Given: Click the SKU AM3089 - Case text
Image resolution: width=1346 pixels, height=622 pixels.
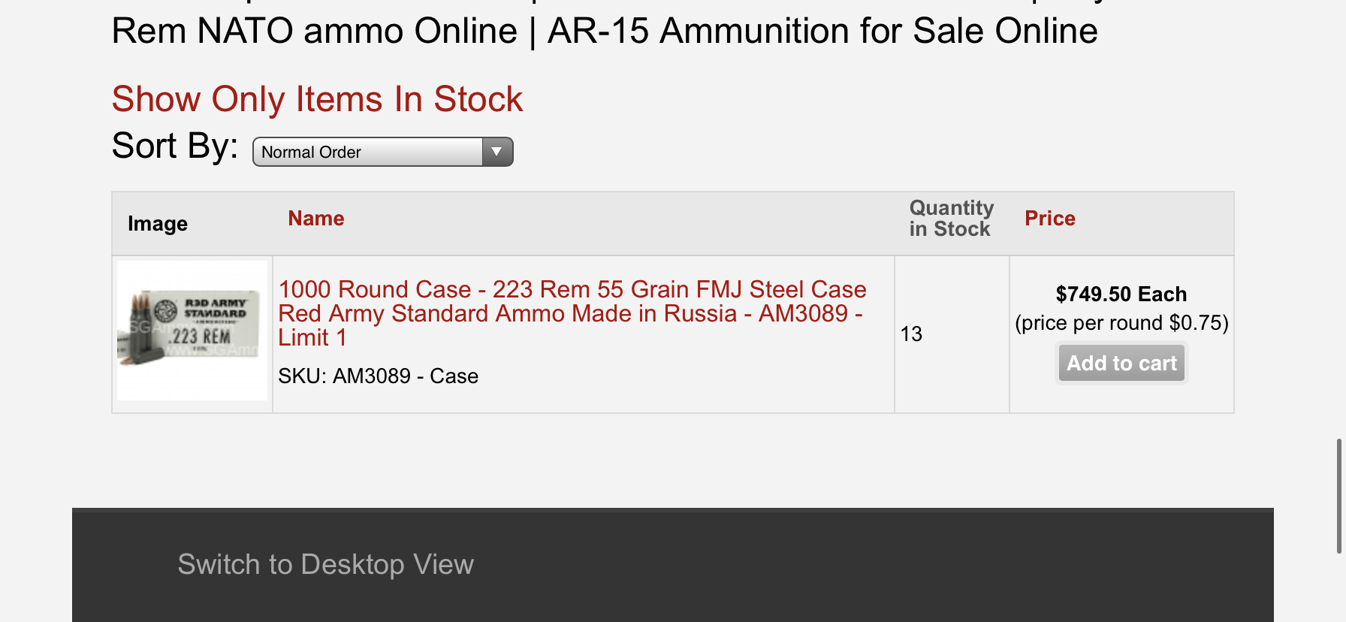Looking at the screenshot, I should click(378, 376).
